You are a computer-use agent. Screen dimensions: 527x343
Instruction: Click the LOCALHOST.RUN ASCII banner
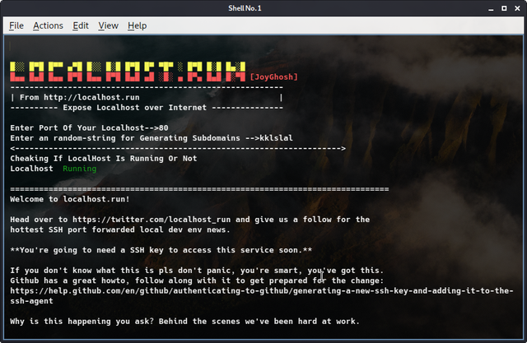[x=128, y=72]
